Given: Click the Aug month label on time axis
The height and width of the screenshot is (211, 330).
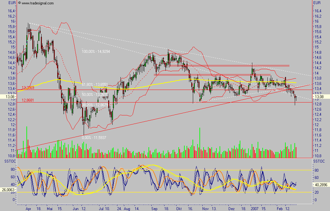Looking at the screenshot, I should (x=127, y=209).
